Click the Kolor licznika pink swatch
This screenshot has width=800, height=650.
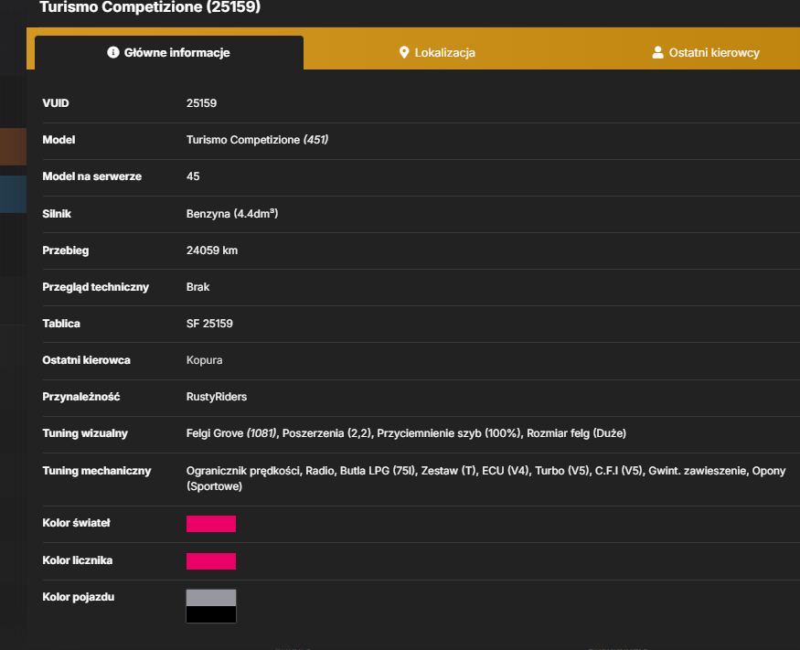coord(211,561)
